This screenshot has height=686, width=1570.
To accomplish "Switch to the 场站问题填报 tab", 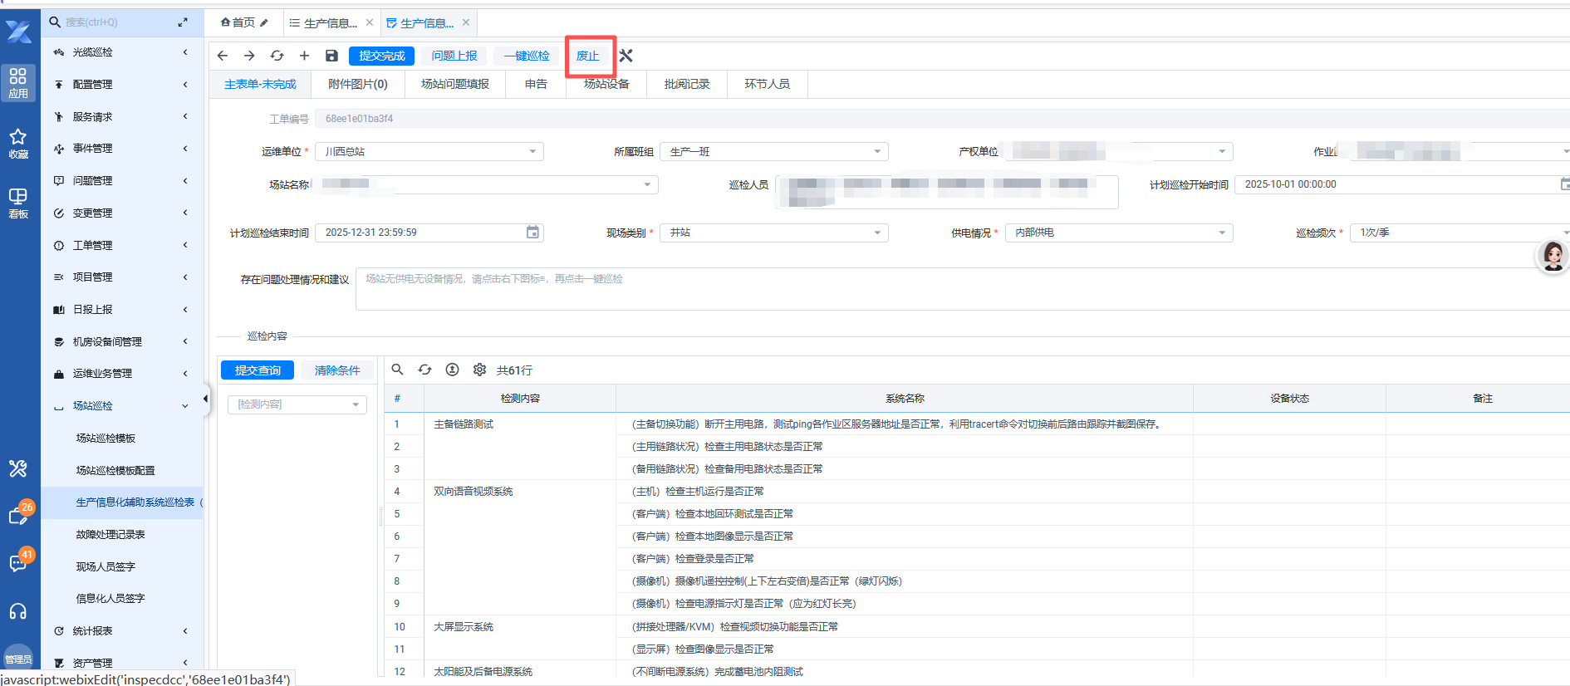I will pyautogui.click(x=454, y=84).
